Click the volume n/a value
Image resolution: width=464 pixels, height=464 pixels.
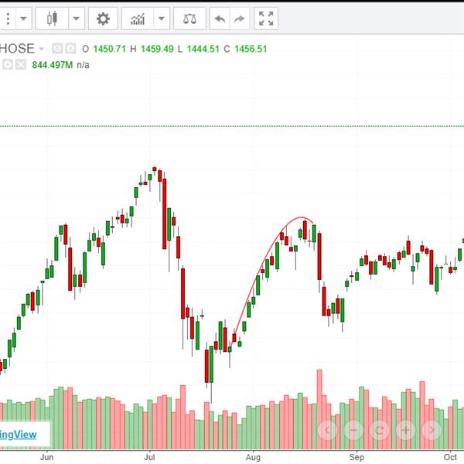point(83,65)
